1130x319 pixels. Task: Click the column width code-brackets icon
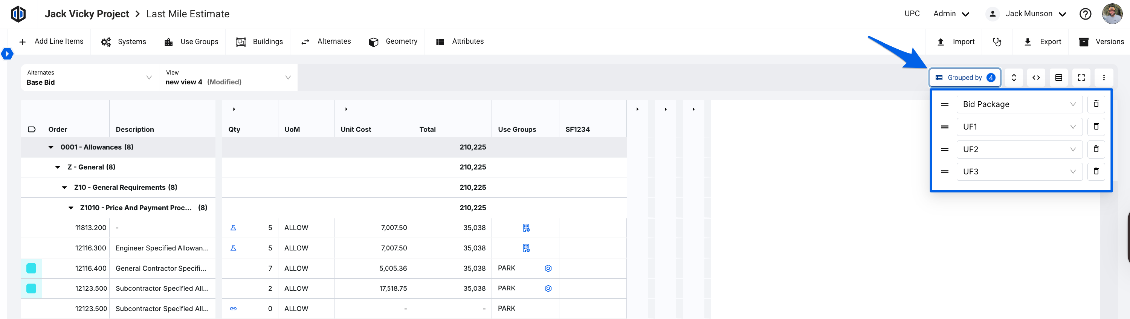click(x=1036, y=78)
